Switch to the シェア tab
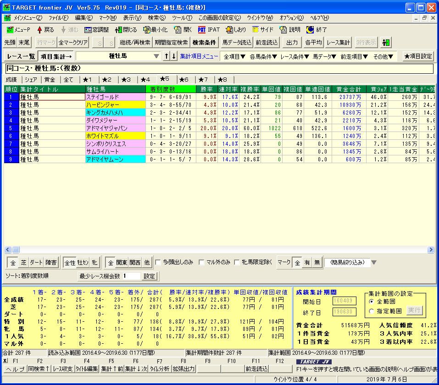 [31, 80]
